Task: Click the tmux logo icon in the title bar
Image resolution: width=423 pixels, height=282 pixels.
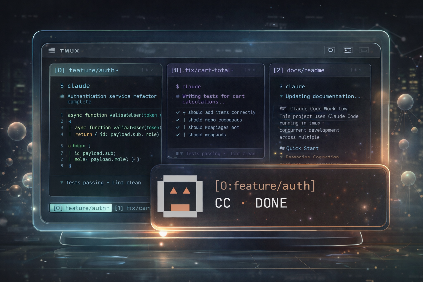Action: [x=52, y=50]
